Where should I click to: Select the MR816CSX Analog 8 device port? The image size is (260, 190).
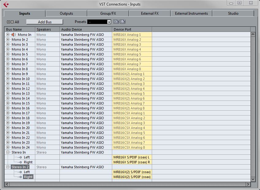pos(132,147)
